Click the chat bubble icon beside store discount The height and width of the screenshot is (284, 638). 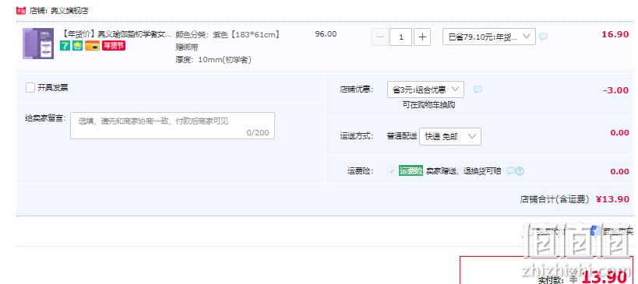pyautogui.click(x=478, y=89)
